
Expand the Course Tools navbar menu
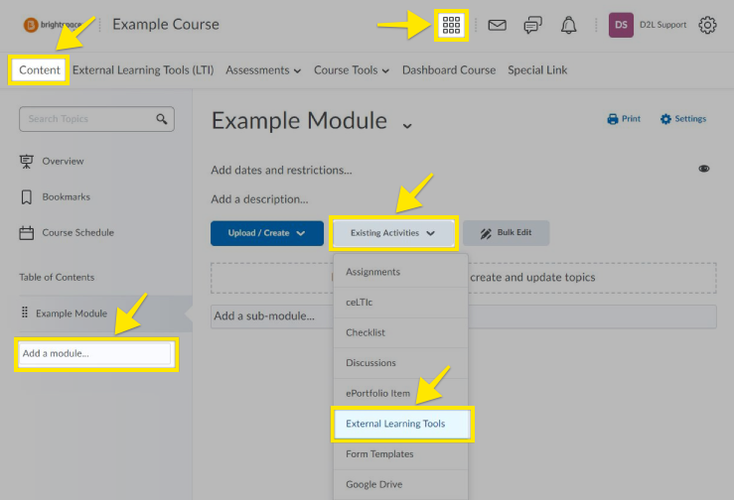[351, 70]
